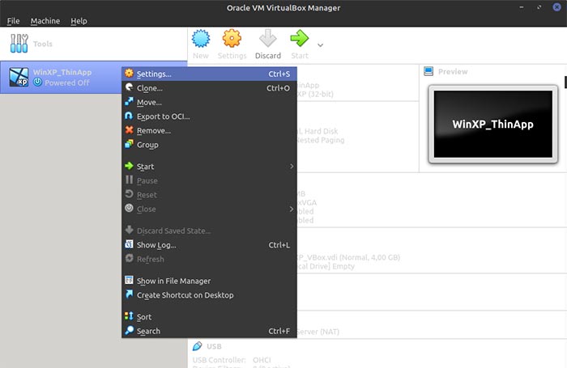Click Discard Saved State... entry

pyautogui.click(x=209, y=231)
